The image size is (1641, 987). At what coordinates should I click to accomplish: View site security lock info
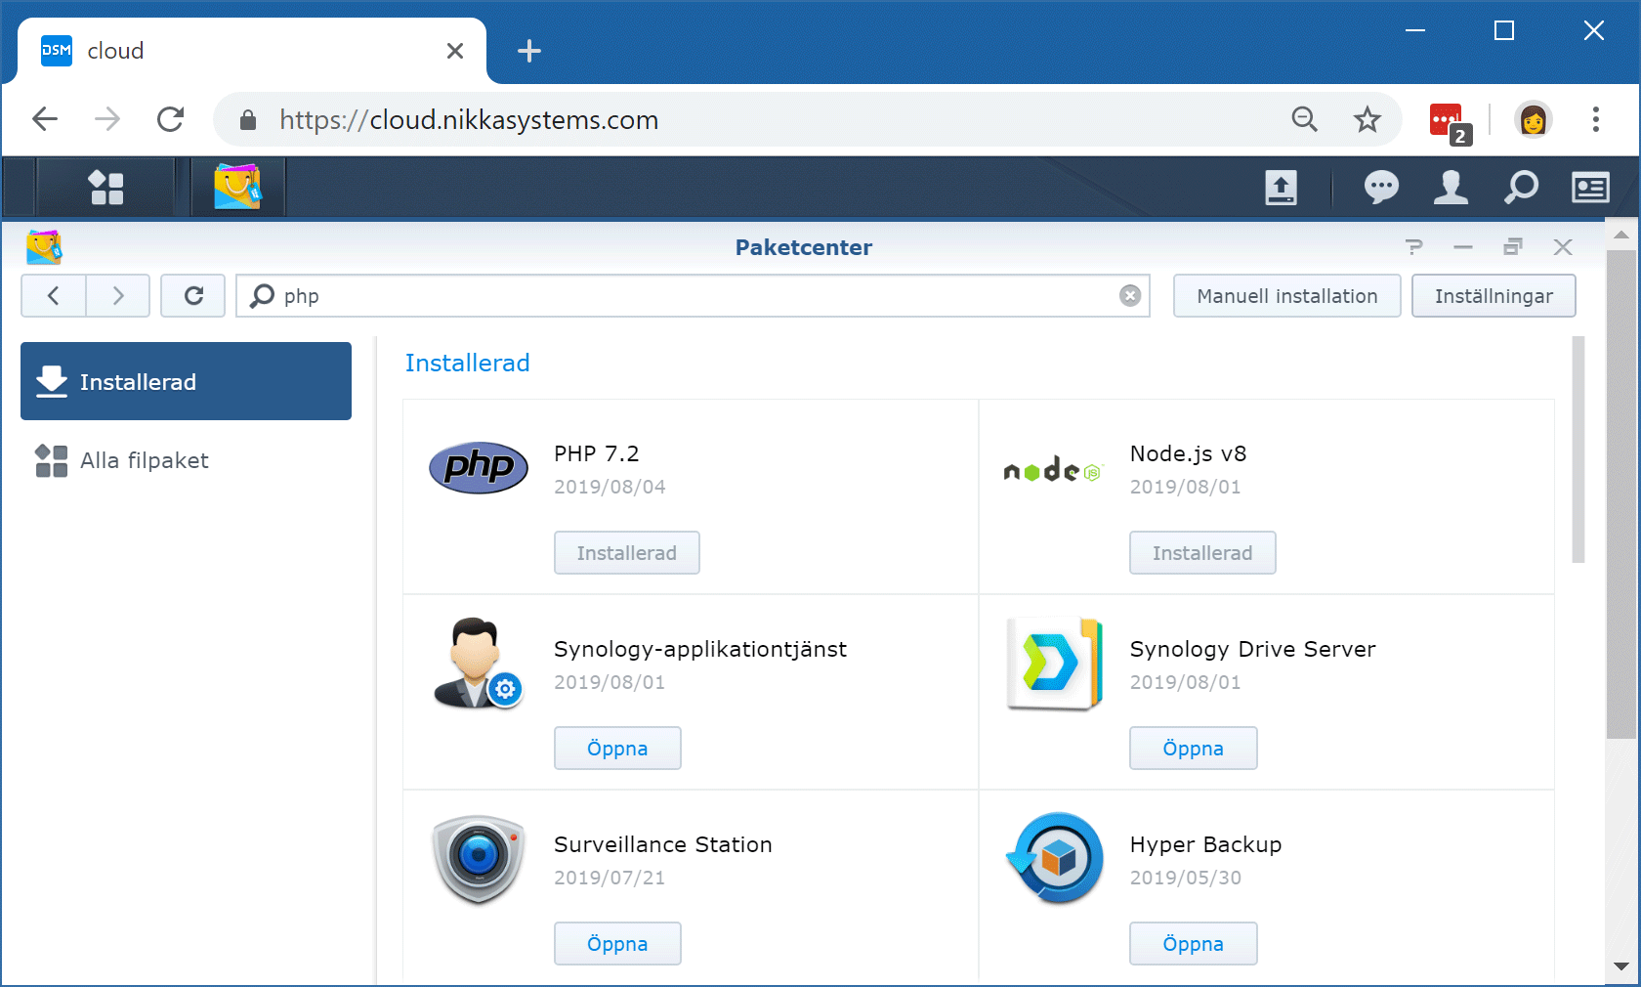(x=248, y=119)
